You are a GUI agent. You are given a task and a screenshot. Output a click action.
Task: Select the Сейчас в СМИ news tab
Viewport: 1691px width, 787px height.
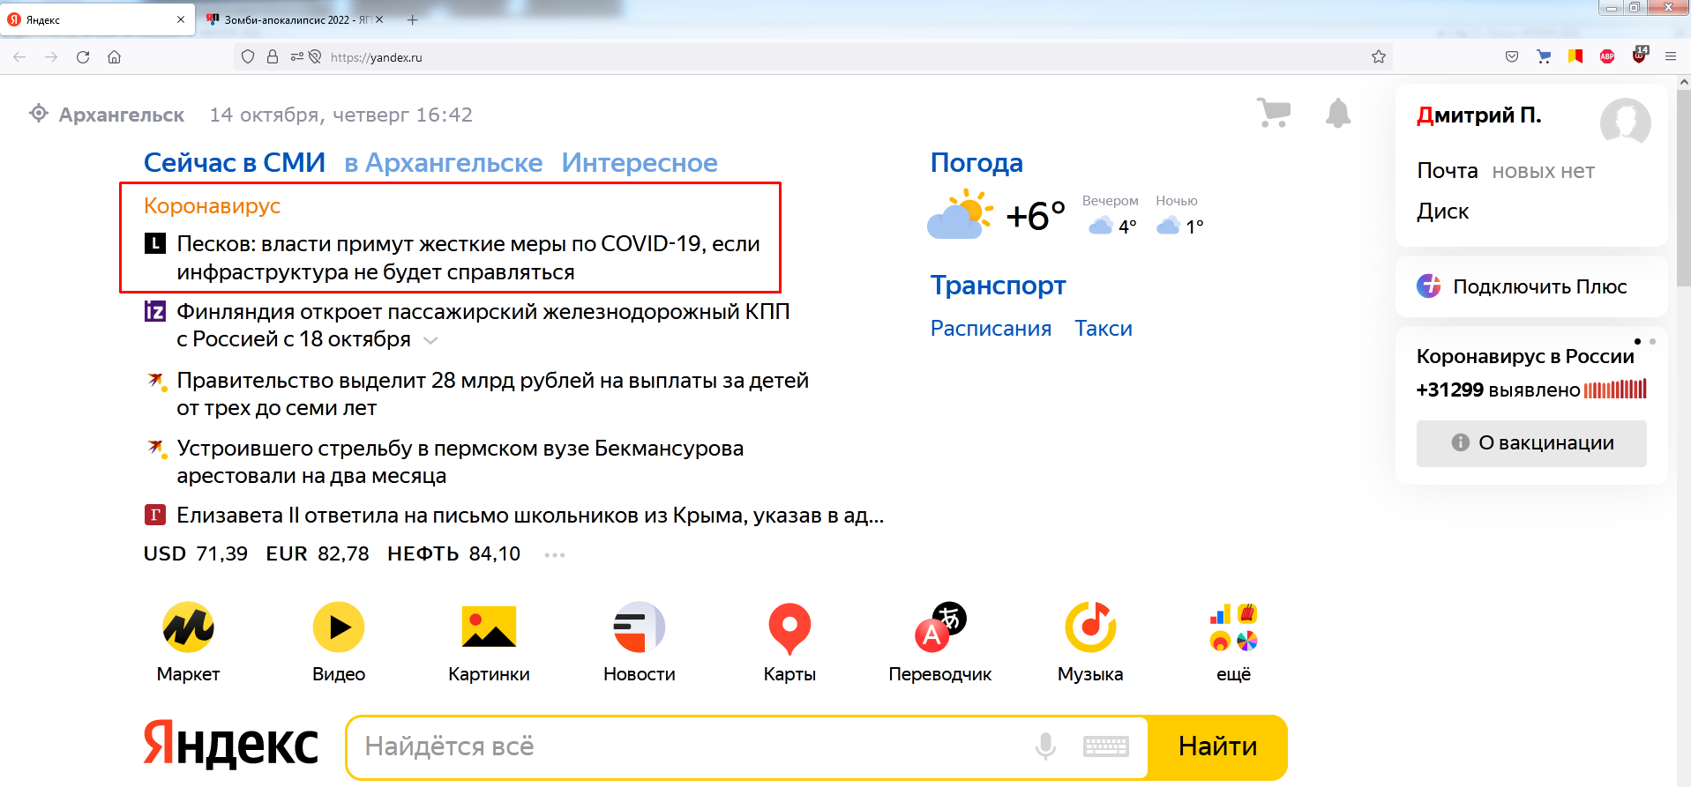coord(235,163)
